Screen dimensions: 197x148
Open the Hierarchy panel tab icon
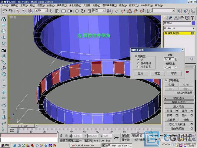coord(176,18)
